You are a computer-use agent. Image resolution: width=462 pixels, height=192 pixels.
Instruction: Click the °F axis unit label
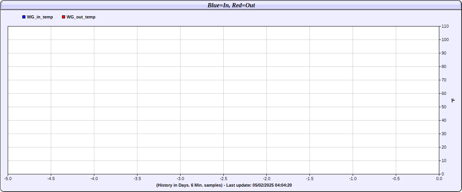[x=453, y=100]
